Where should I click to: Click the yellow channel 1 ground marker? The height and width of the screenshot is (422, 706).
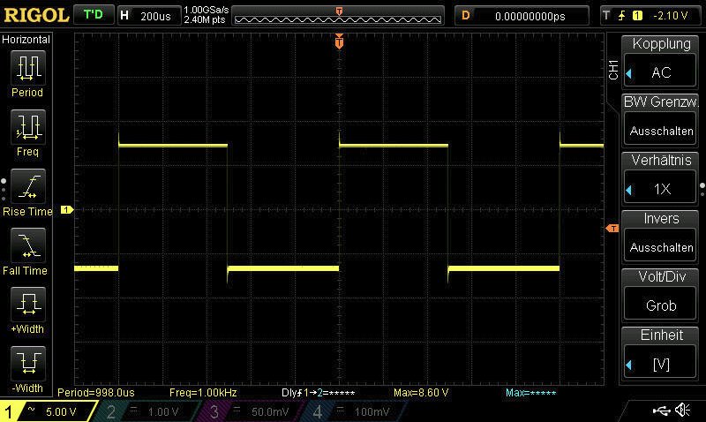coord(67,210)
